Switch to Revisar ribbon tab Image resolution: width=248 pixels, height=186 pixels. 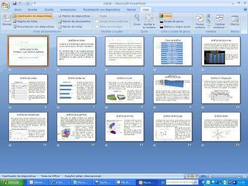click(131, 10)
